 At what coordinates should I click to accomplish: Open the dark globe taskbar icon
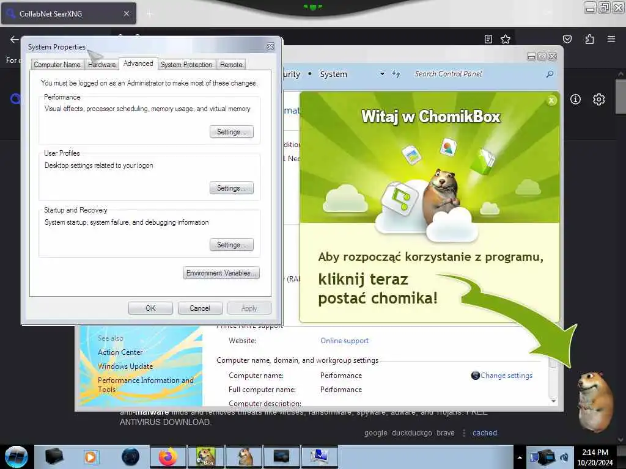click(x=130, y=457)
